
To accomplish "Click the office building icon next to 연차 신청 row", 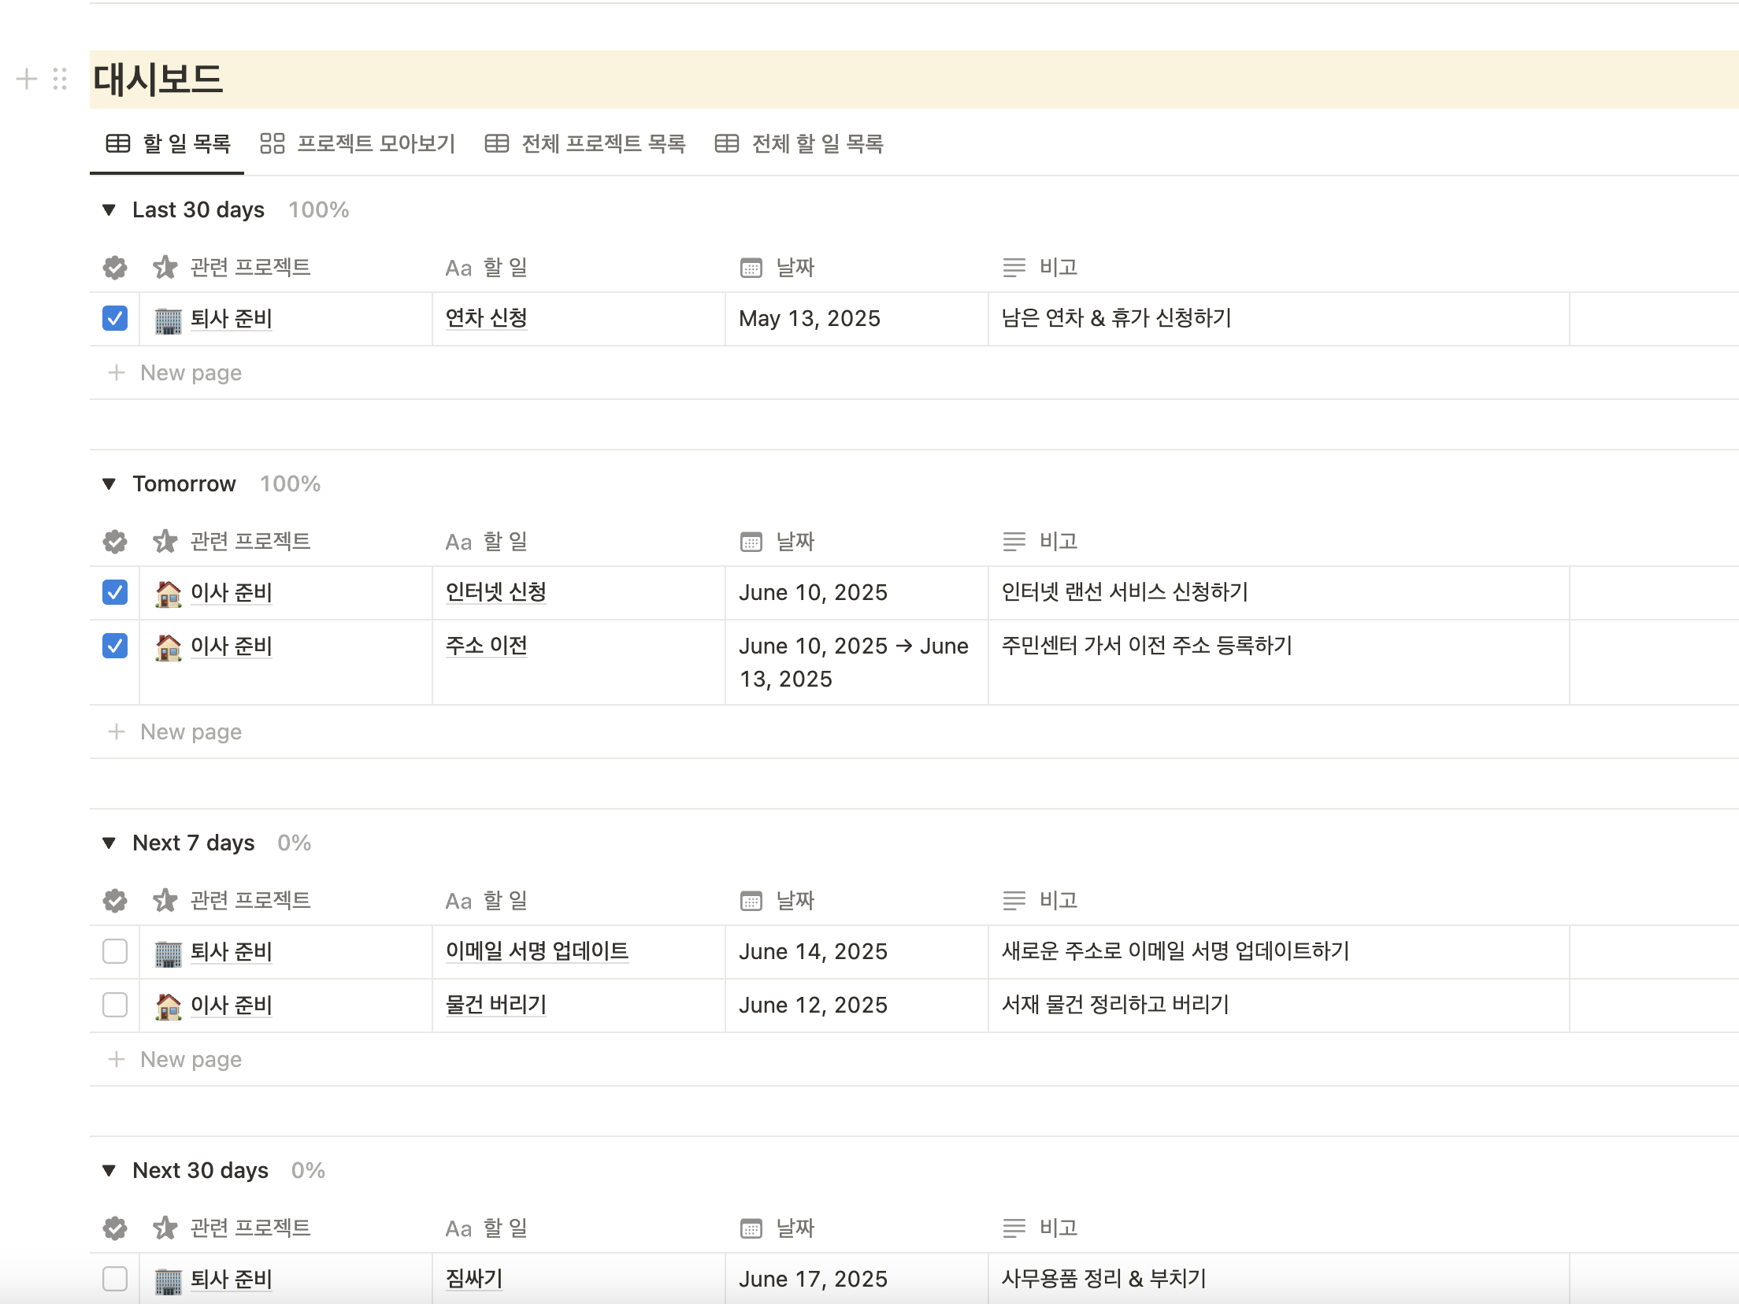I will [x=168, y=320].
